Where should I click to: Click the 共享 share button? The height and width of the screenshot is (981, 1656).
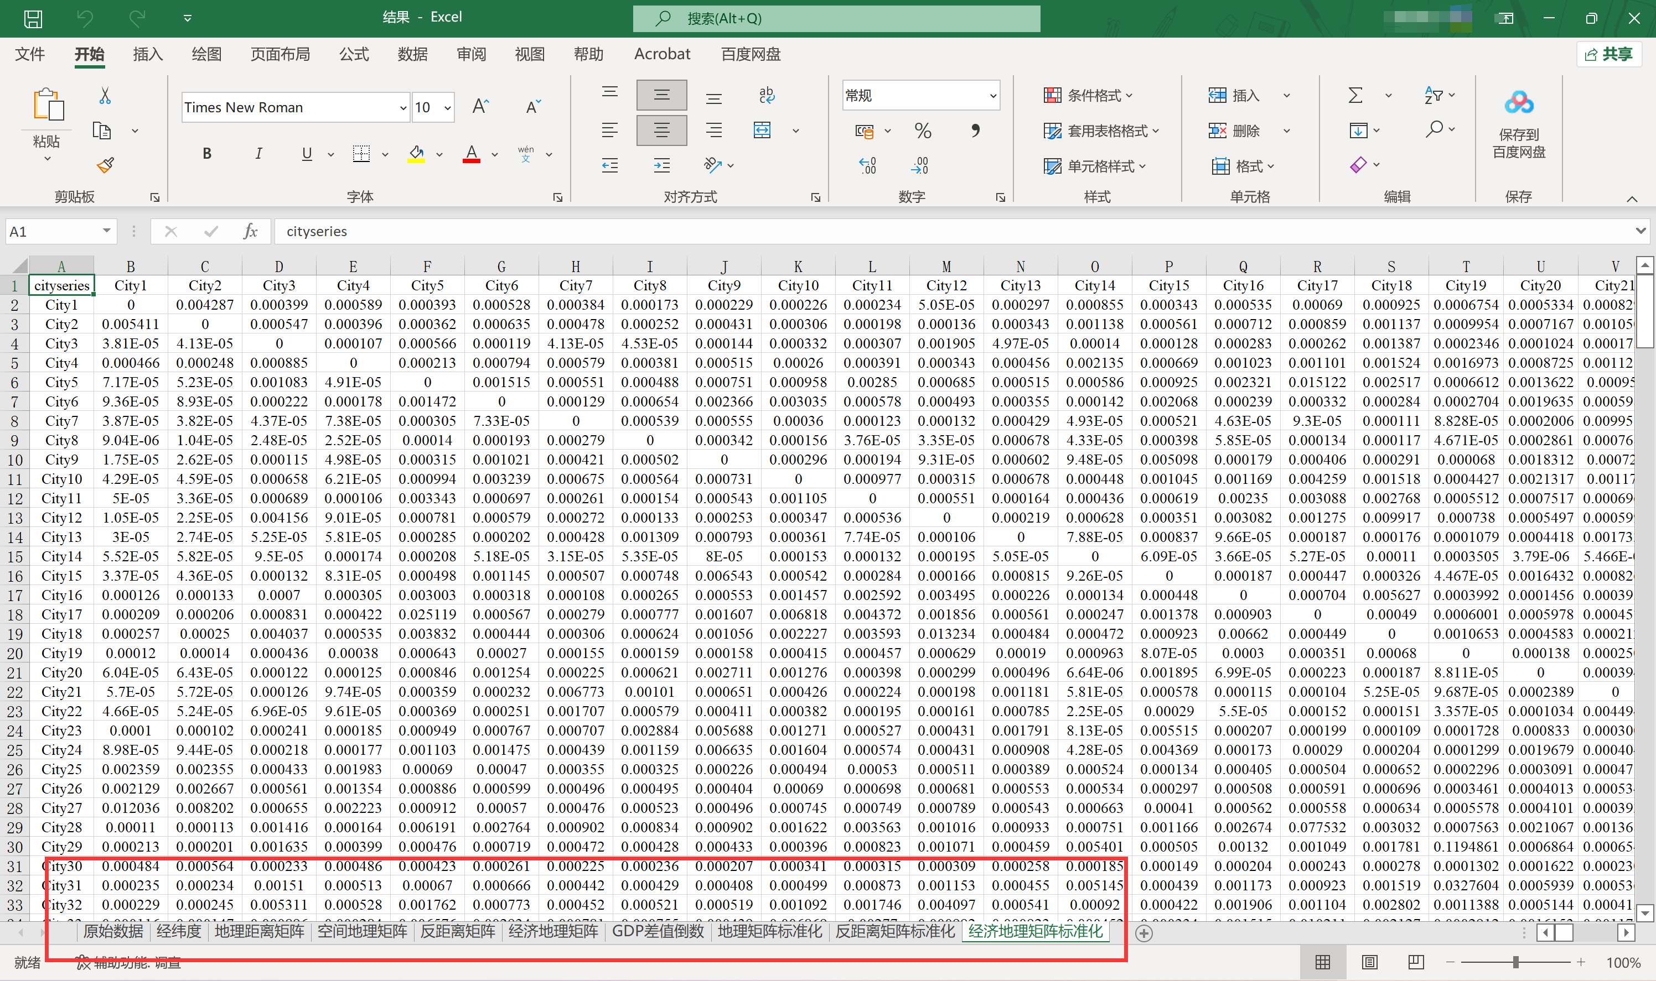pos(1608,54)
